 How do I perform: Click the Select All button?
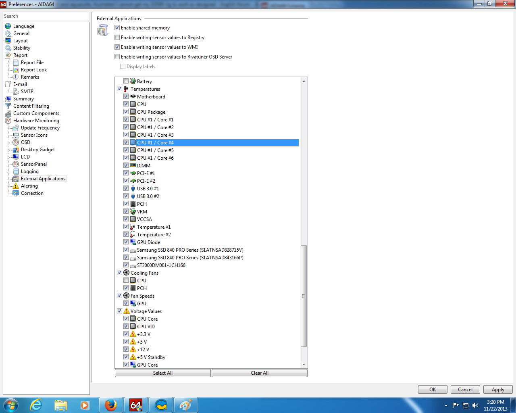[163, 373]
